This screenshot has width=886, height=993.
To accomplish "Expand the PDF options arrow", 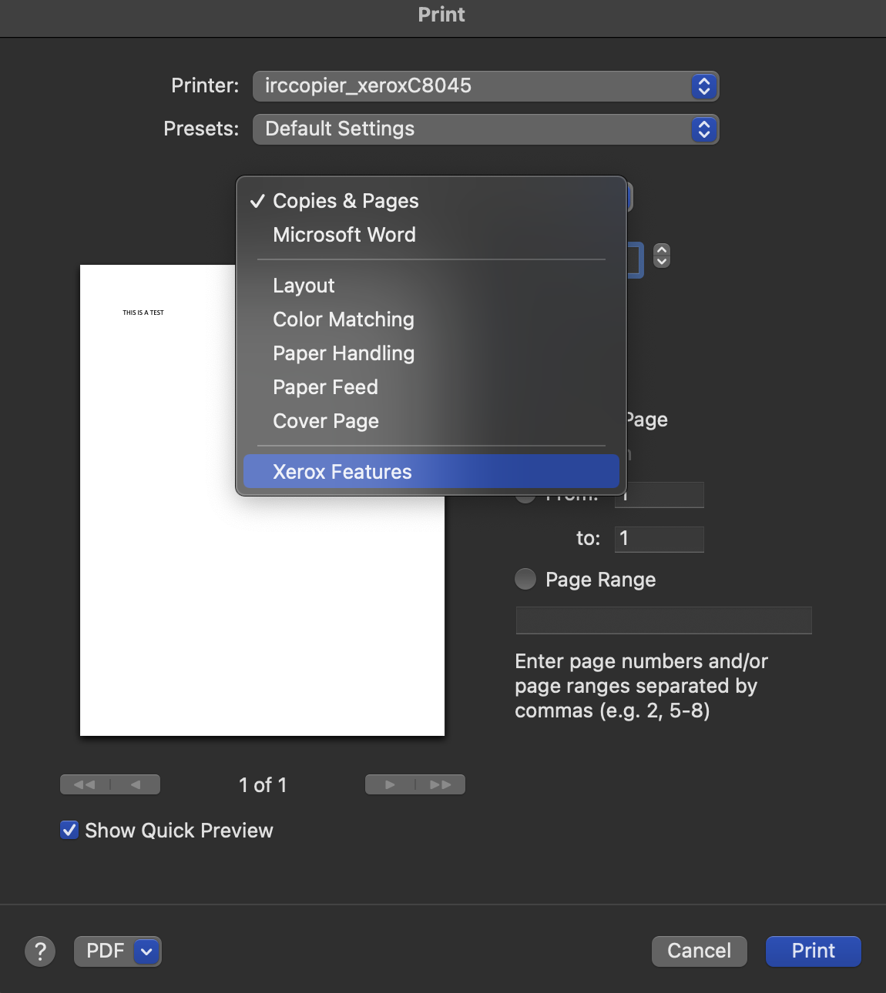I will click(146, 951).
